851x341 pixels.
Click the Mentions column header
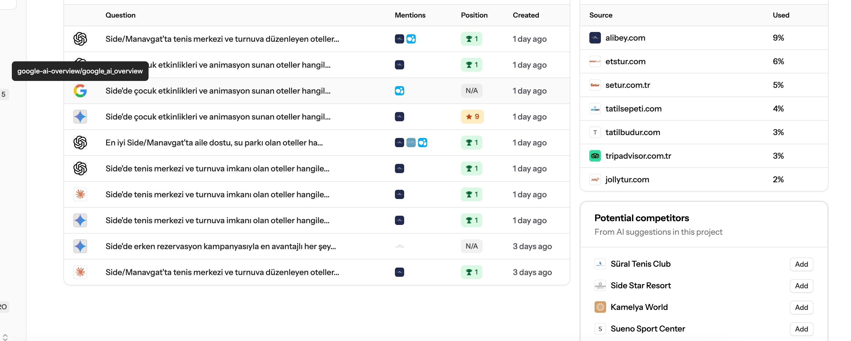click(410, 15)
